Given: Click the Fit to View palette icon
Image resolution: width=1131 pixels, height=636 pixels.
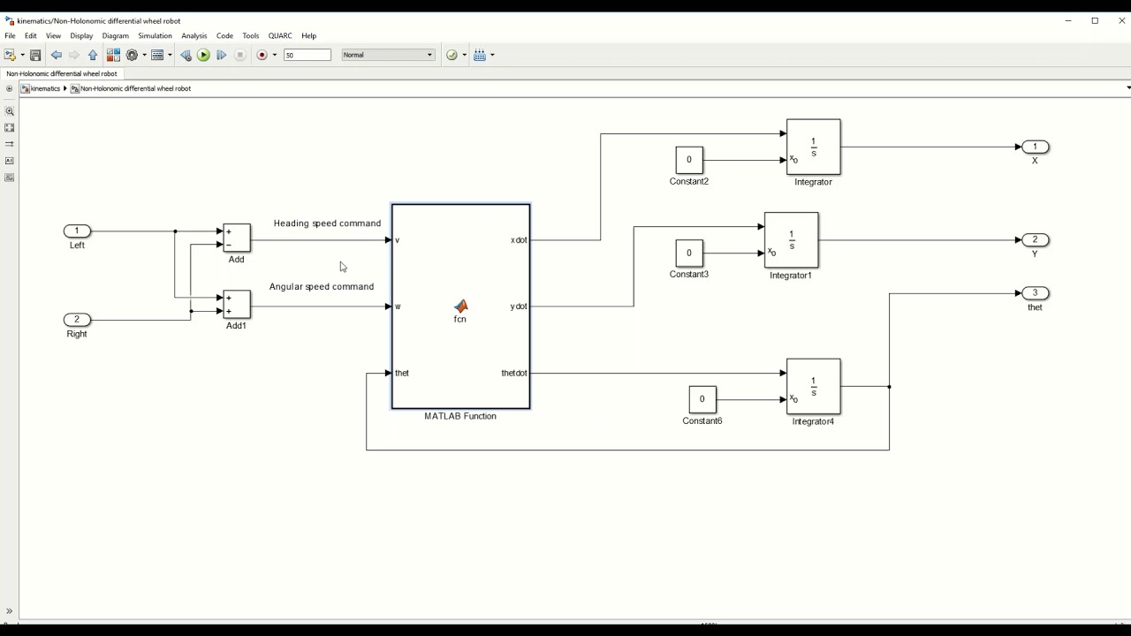Looking at the screenshot, I should coord(10,127).
